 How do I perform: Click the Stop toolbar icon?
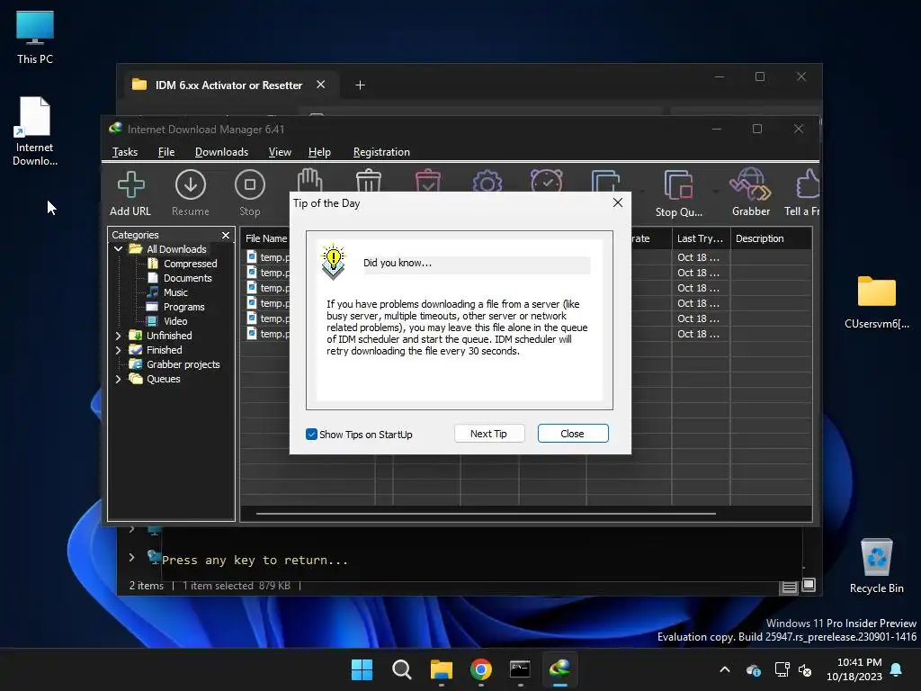(x=250, y=193)
